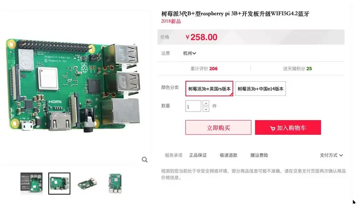Select the 树莓派3b+英国rs版本 option
This screenshot has width=357, height=204.
point(209,88)
